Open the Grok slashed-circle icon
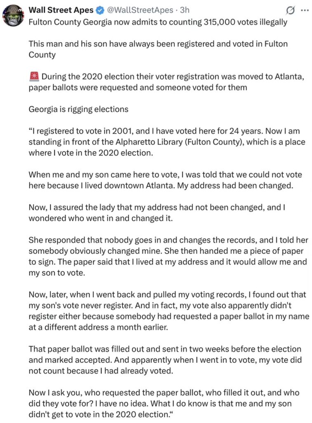 [290, 10]
